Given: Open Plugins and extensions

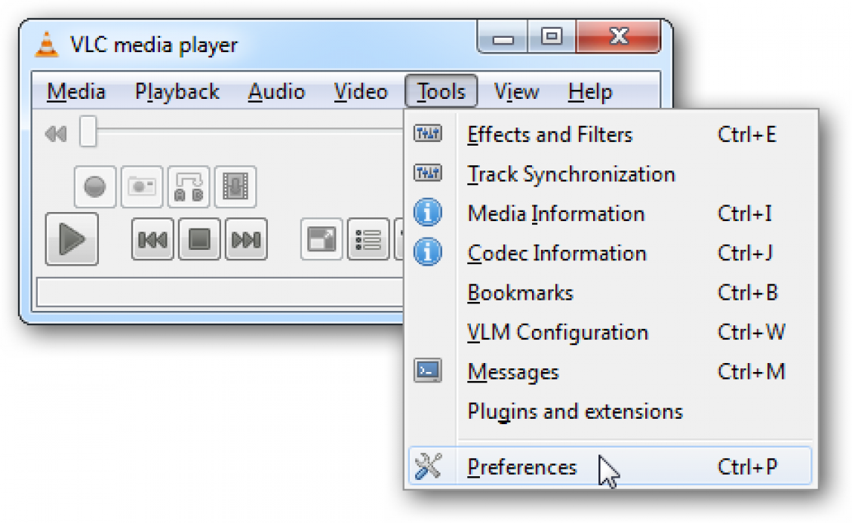Looking at the screenshot, I should 611,411.
